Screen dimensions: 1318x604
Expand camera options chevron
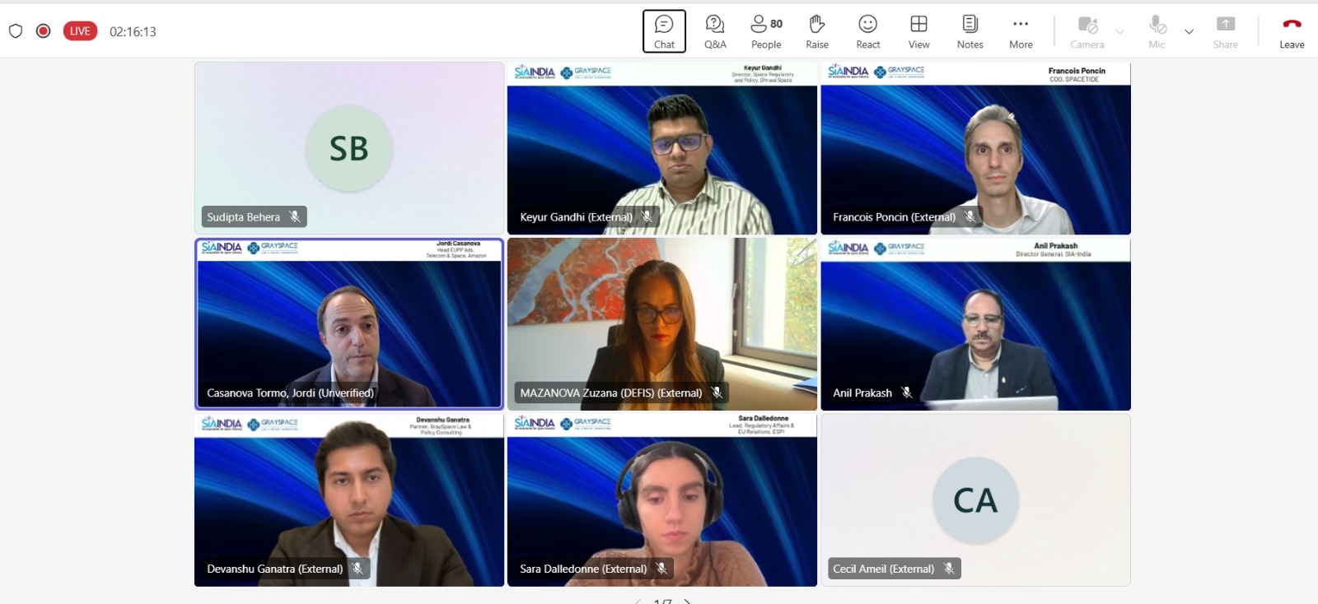pyautogui.click(x=1119, y=32)
